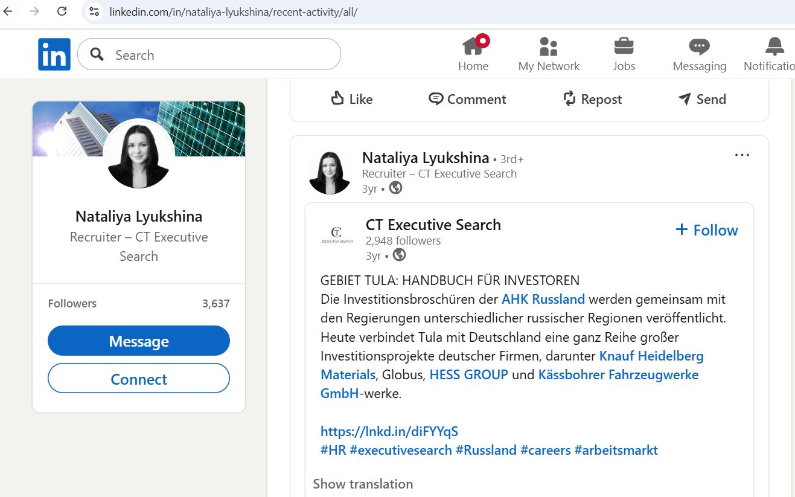Message Nataliya Lyukshina
795x497 pixels.
click(139, 341)
